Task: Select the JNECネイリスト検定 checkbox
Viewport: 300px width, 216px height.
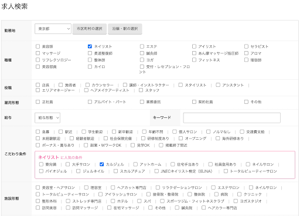Action: click(x=156, y=171)
